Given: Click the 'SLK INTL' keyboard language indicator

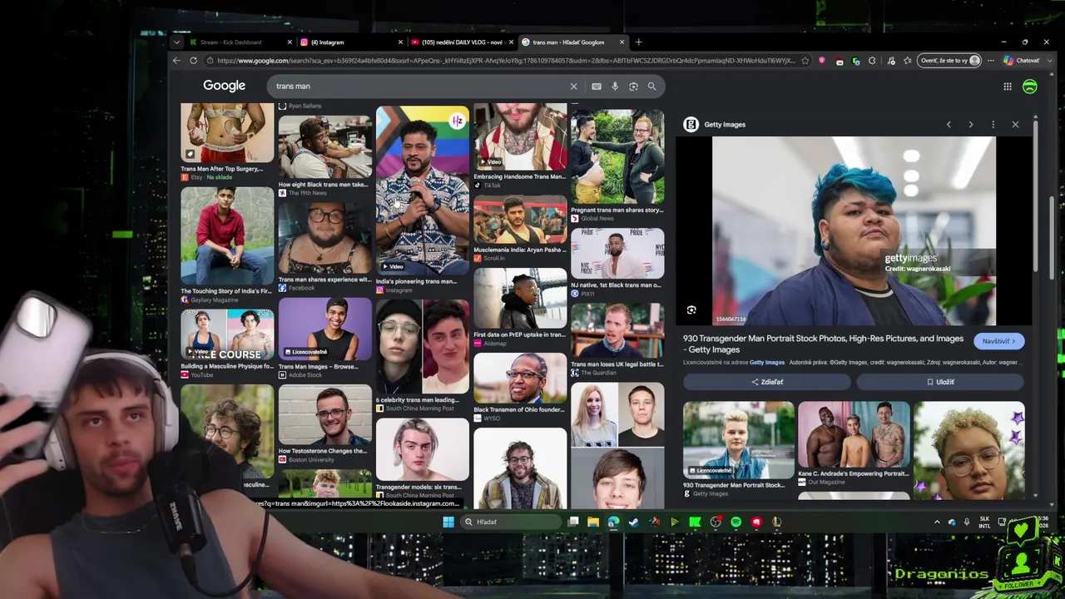Looking at the screenshot, I should click(984, 522).
